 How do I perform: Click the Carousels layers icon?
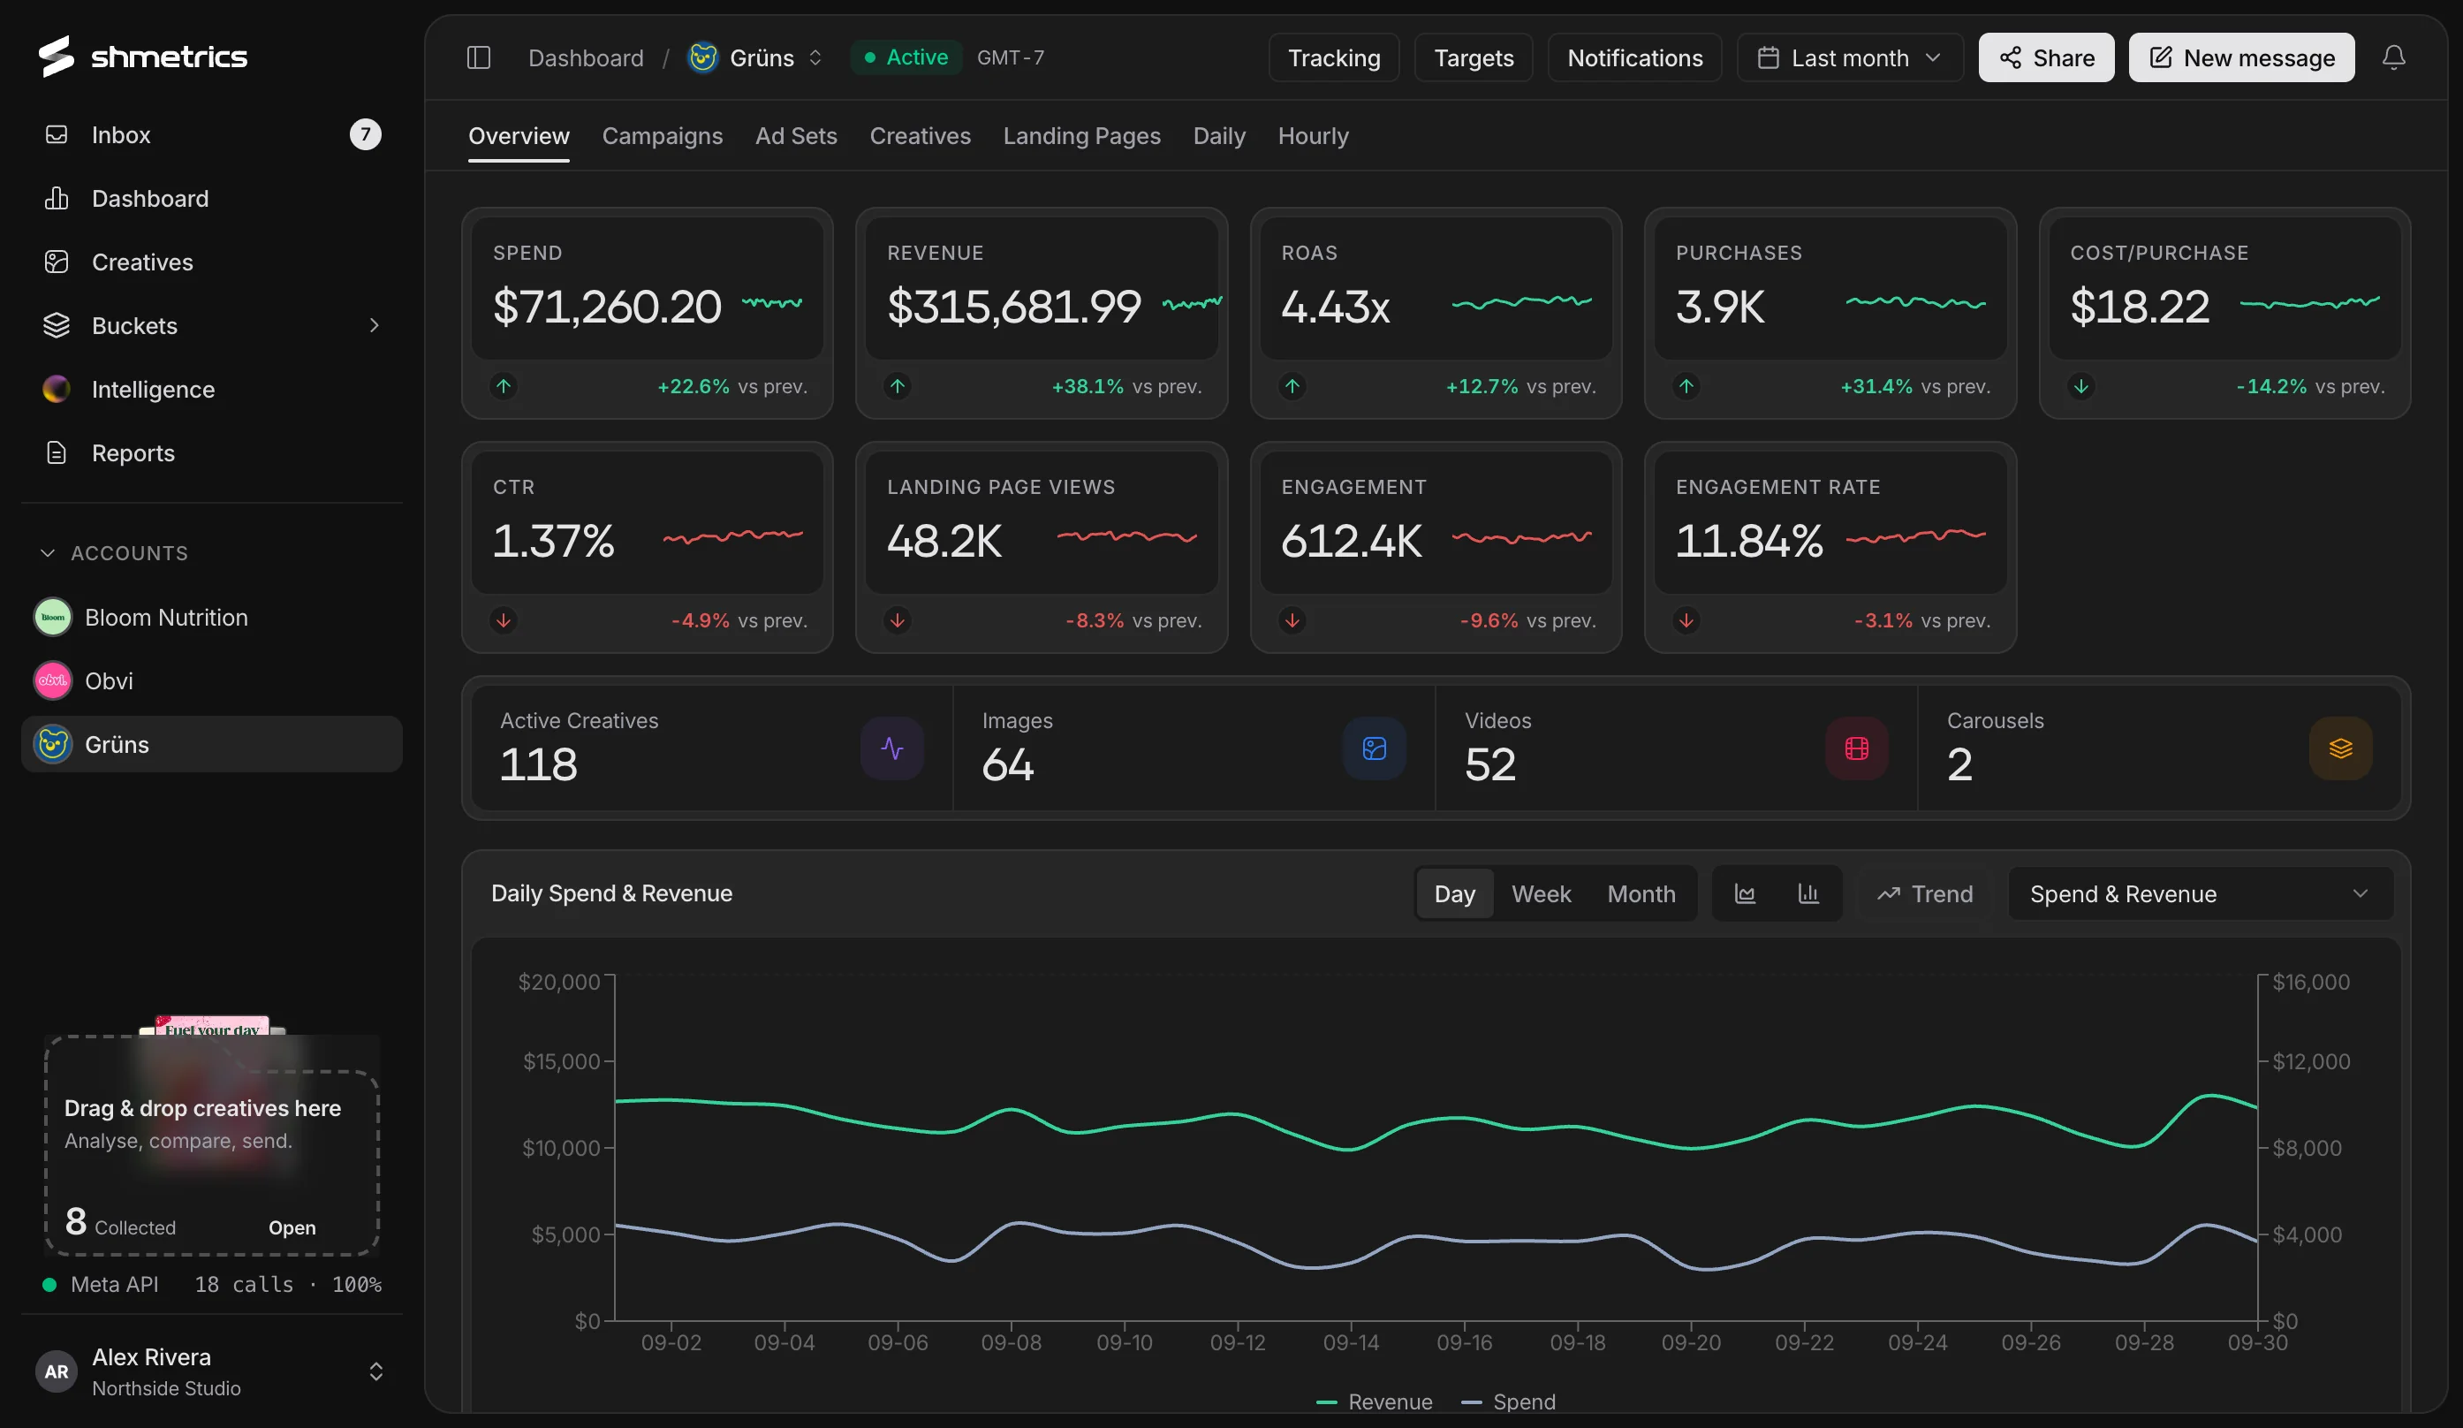[x=2340, y=748]
